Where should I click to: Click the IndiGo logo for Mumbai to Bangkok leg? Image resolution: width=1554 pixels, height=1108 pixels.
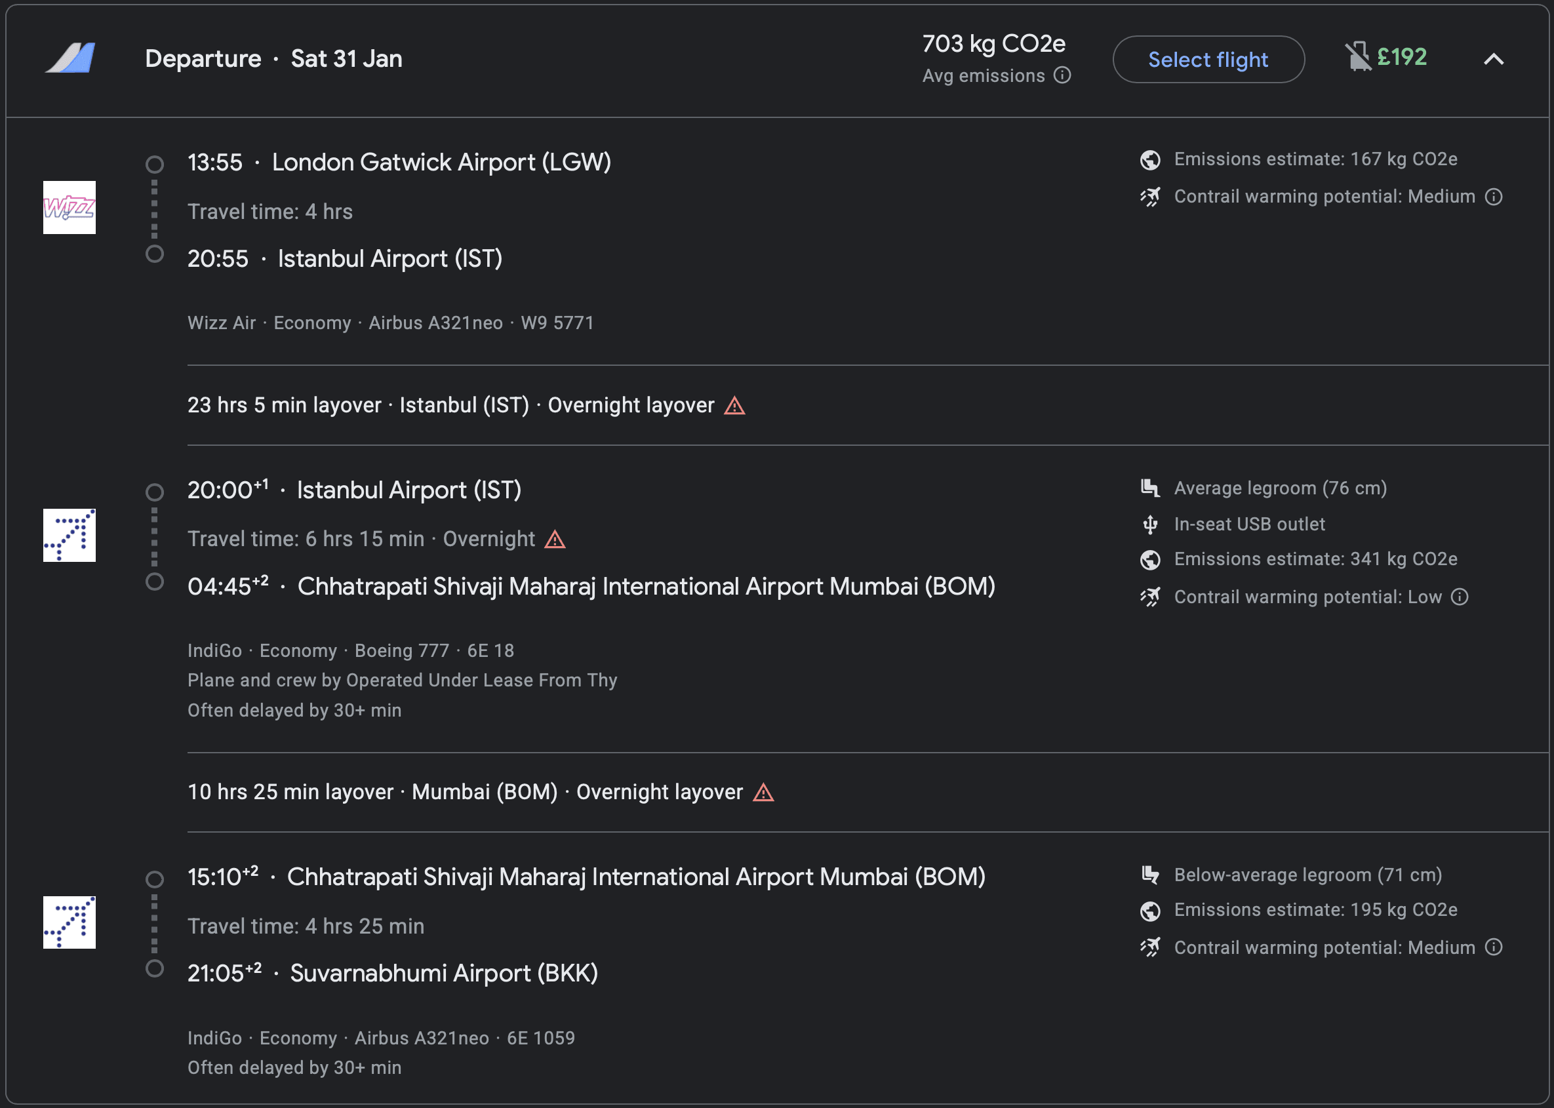pyautogui.click(x=70, y=922)
